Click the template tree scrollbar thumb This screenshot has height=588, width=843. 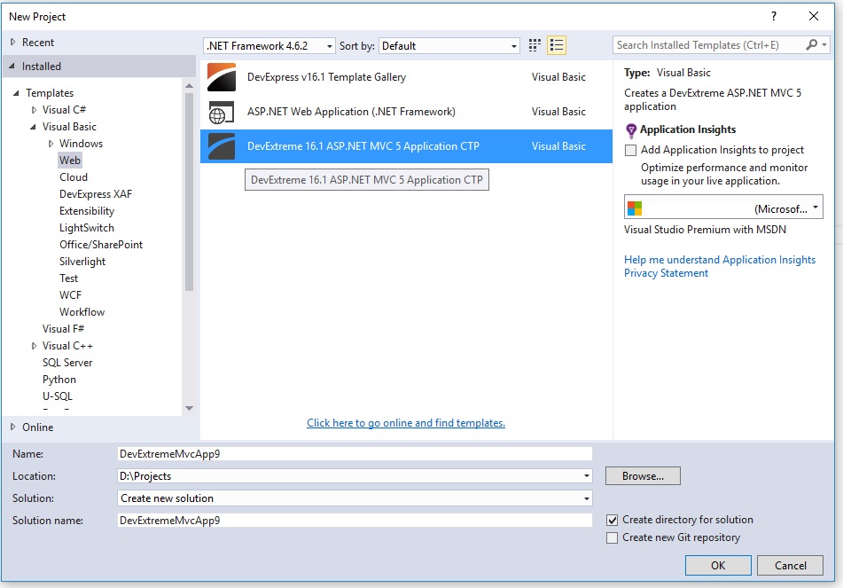[x=189, y=192]
